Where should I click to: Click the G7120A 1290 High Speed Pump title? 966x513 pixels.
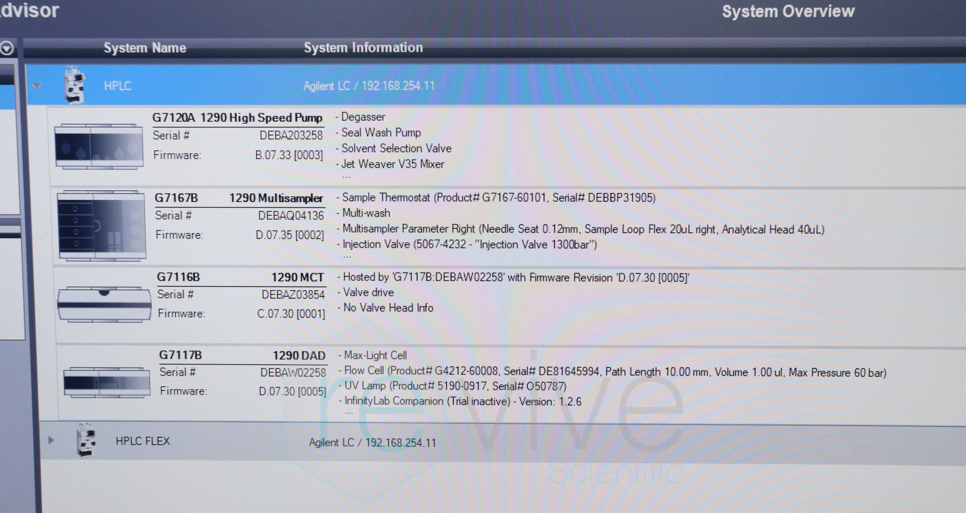point(237,117)
